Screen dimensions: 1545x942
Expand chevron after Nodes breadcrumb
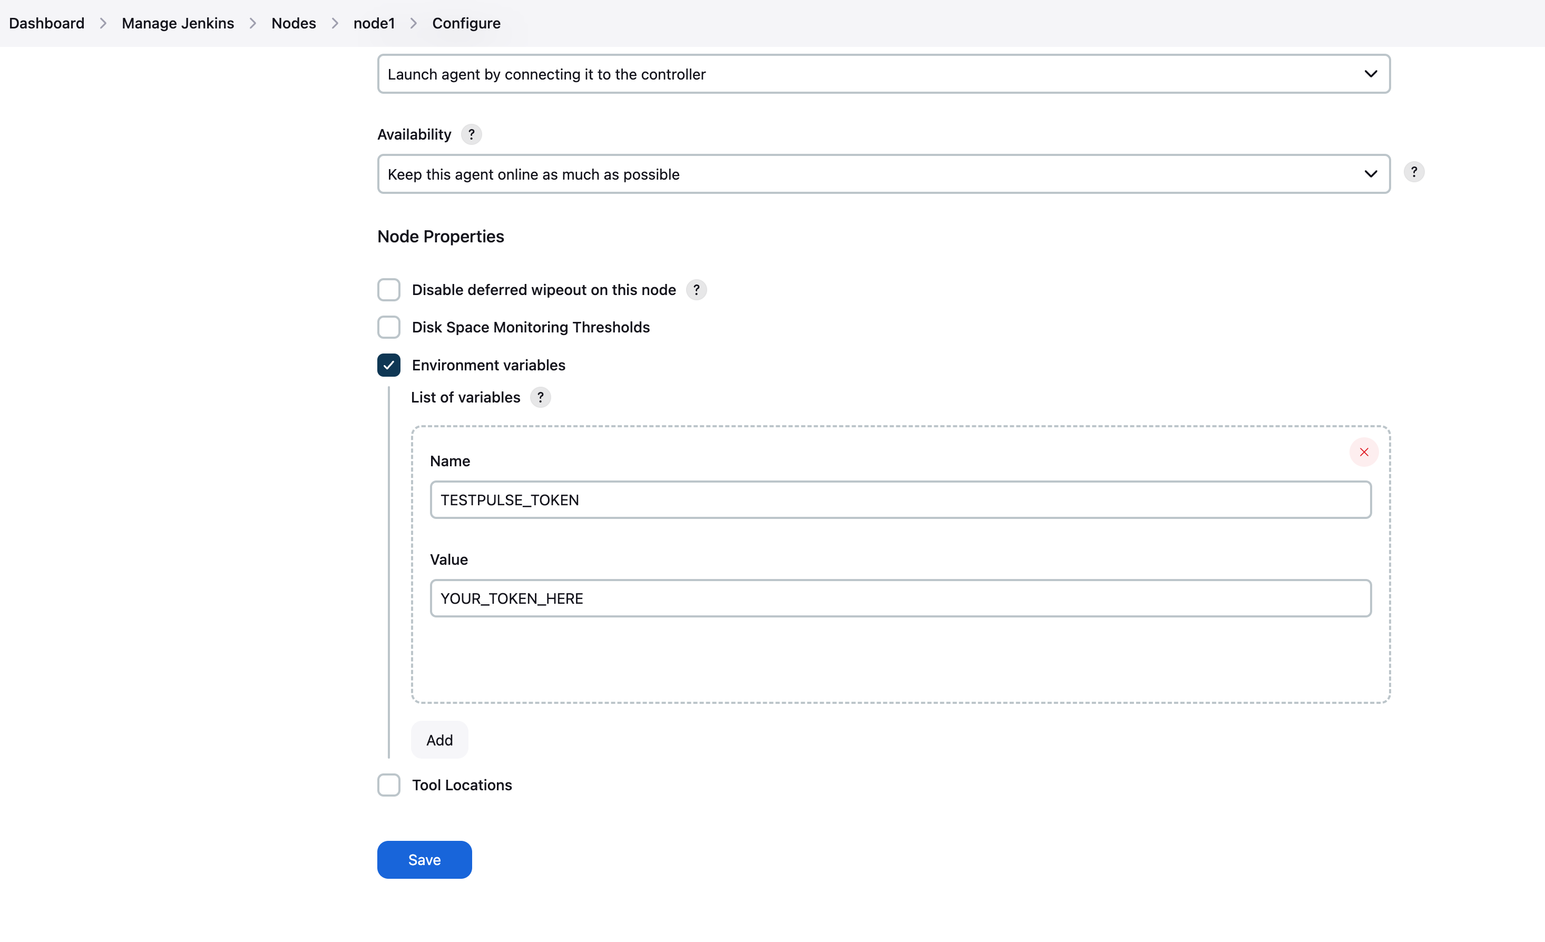click(x=335, y=23)
